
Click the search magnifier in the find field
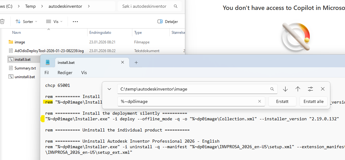click(272, 89)
